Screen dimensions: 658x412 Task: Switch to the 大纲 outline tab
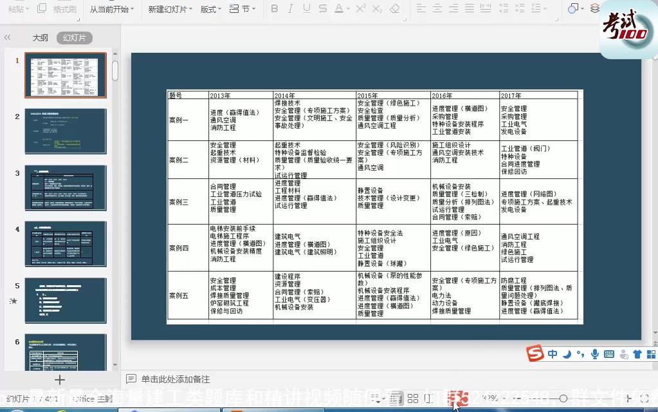click(41, 37)
